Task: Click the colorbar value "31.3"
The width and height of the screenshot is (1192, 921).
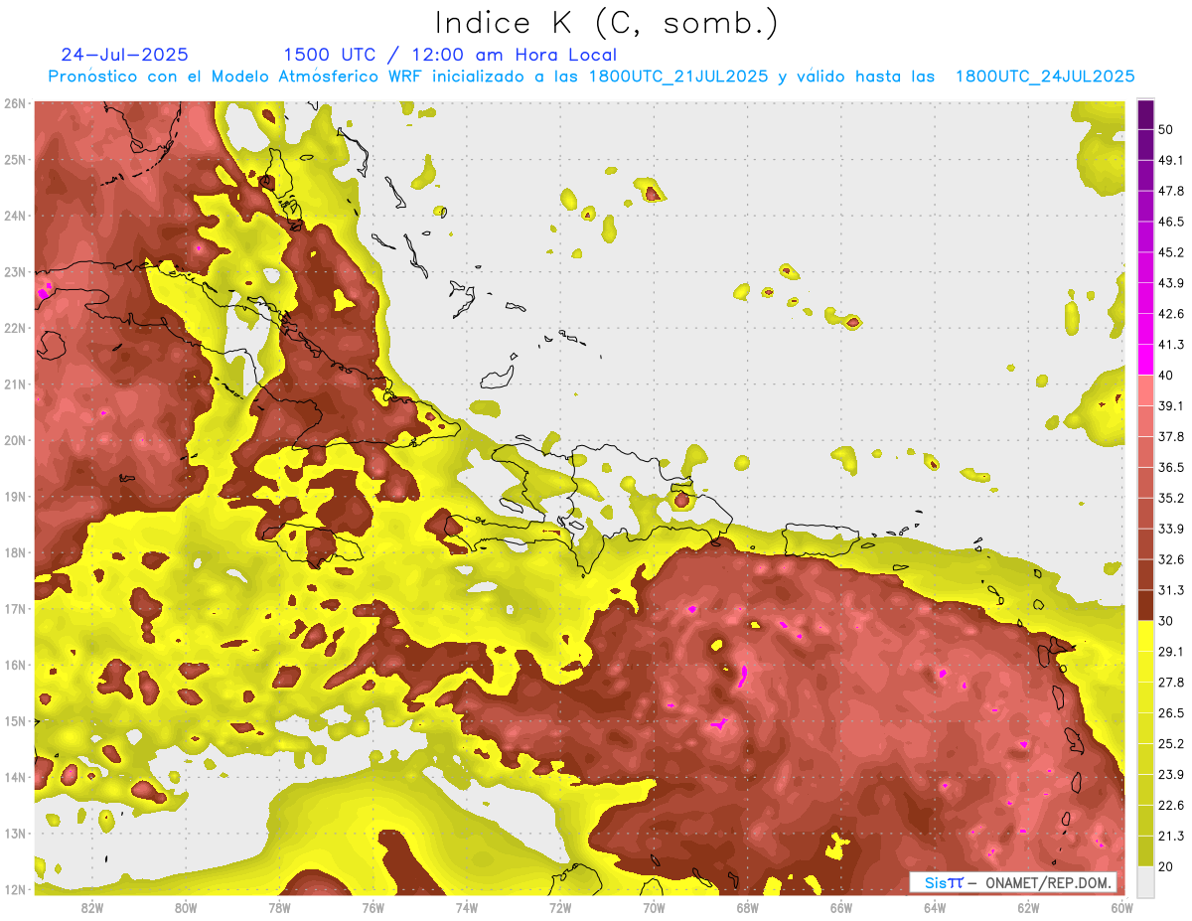Action: pyautogui.click(x=1170, y=590)
